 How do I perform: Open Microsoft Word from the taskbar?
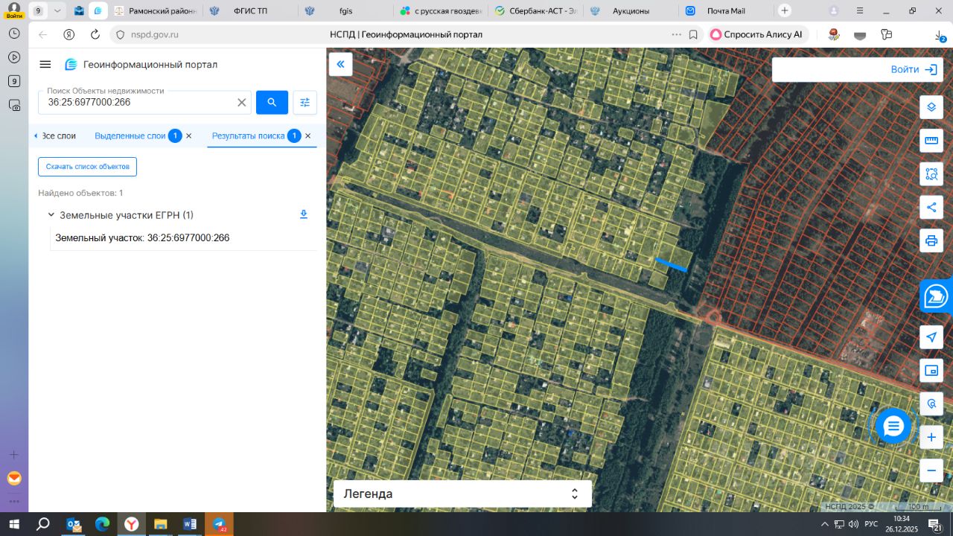pyautogui.click(x=189, y=525)
